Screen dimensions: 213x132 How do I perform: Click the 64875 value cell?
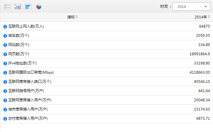click(x=204, y=26)
